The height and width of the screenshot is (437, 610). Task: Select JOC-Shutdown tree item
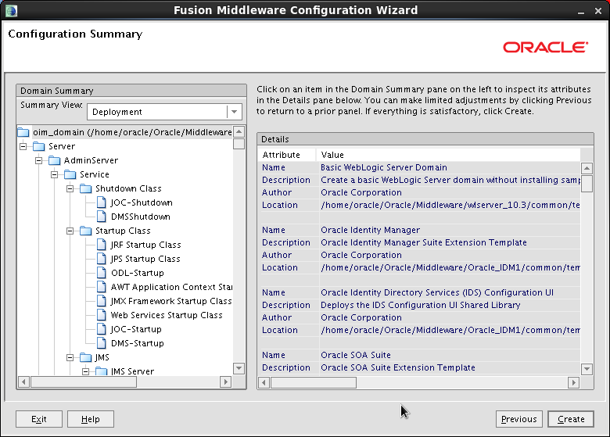coord(142,202)
